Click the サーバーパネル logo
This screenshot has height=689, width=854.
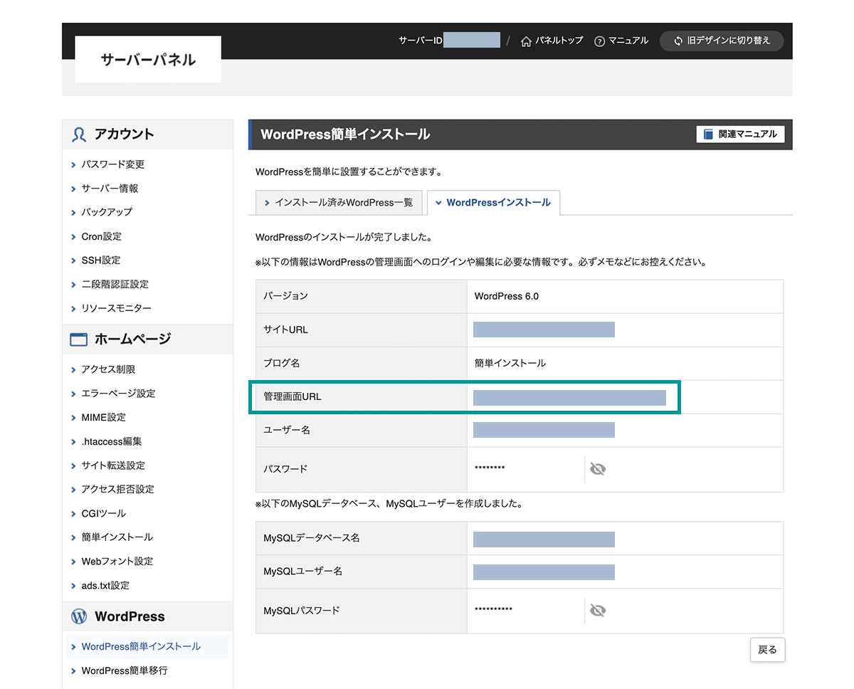pos(148,60)
